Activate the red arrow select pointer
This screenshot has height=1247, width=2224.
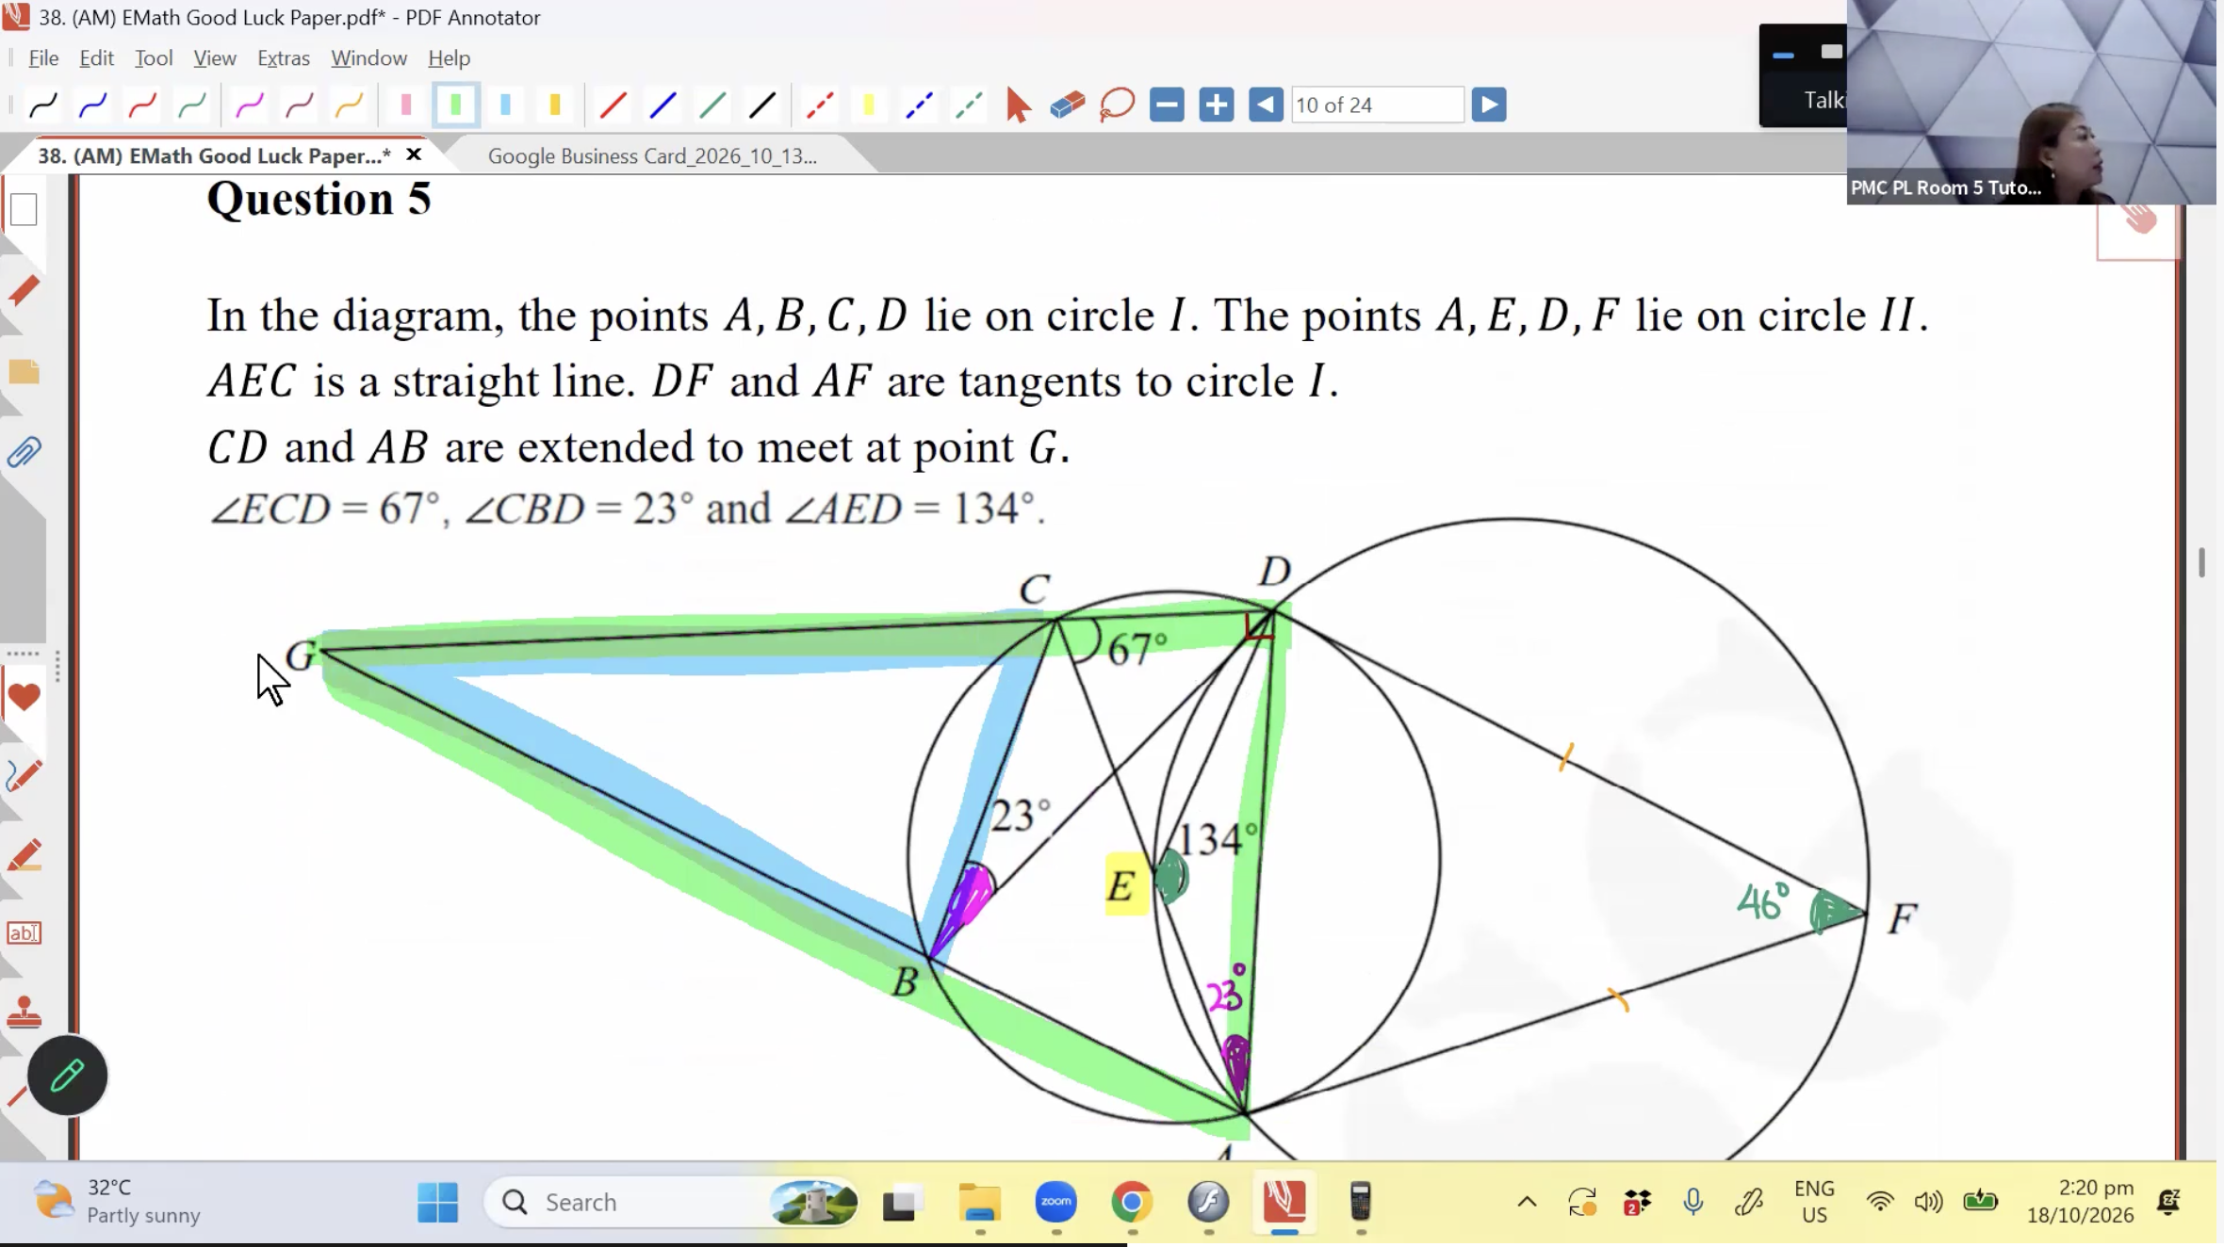(x=1018, y=105)
